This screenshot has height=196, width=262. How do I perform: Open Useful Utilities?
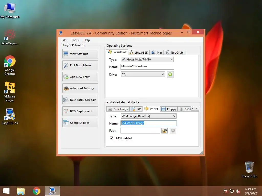tap(80, 123)
